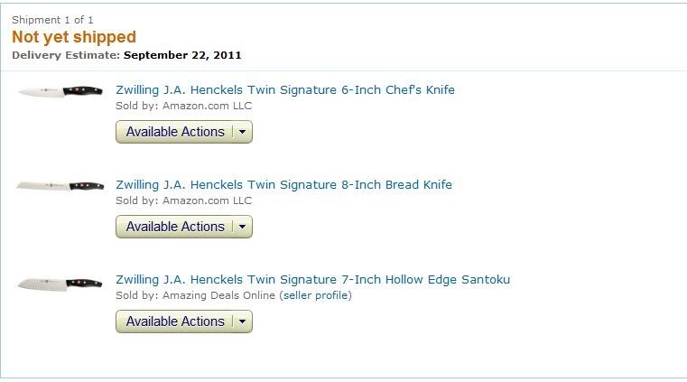The width and height of the screenshot is (687, 382).
Task: Click Sold by Amazon.com LLC under Bread Knife
Action: click(183, 200)
